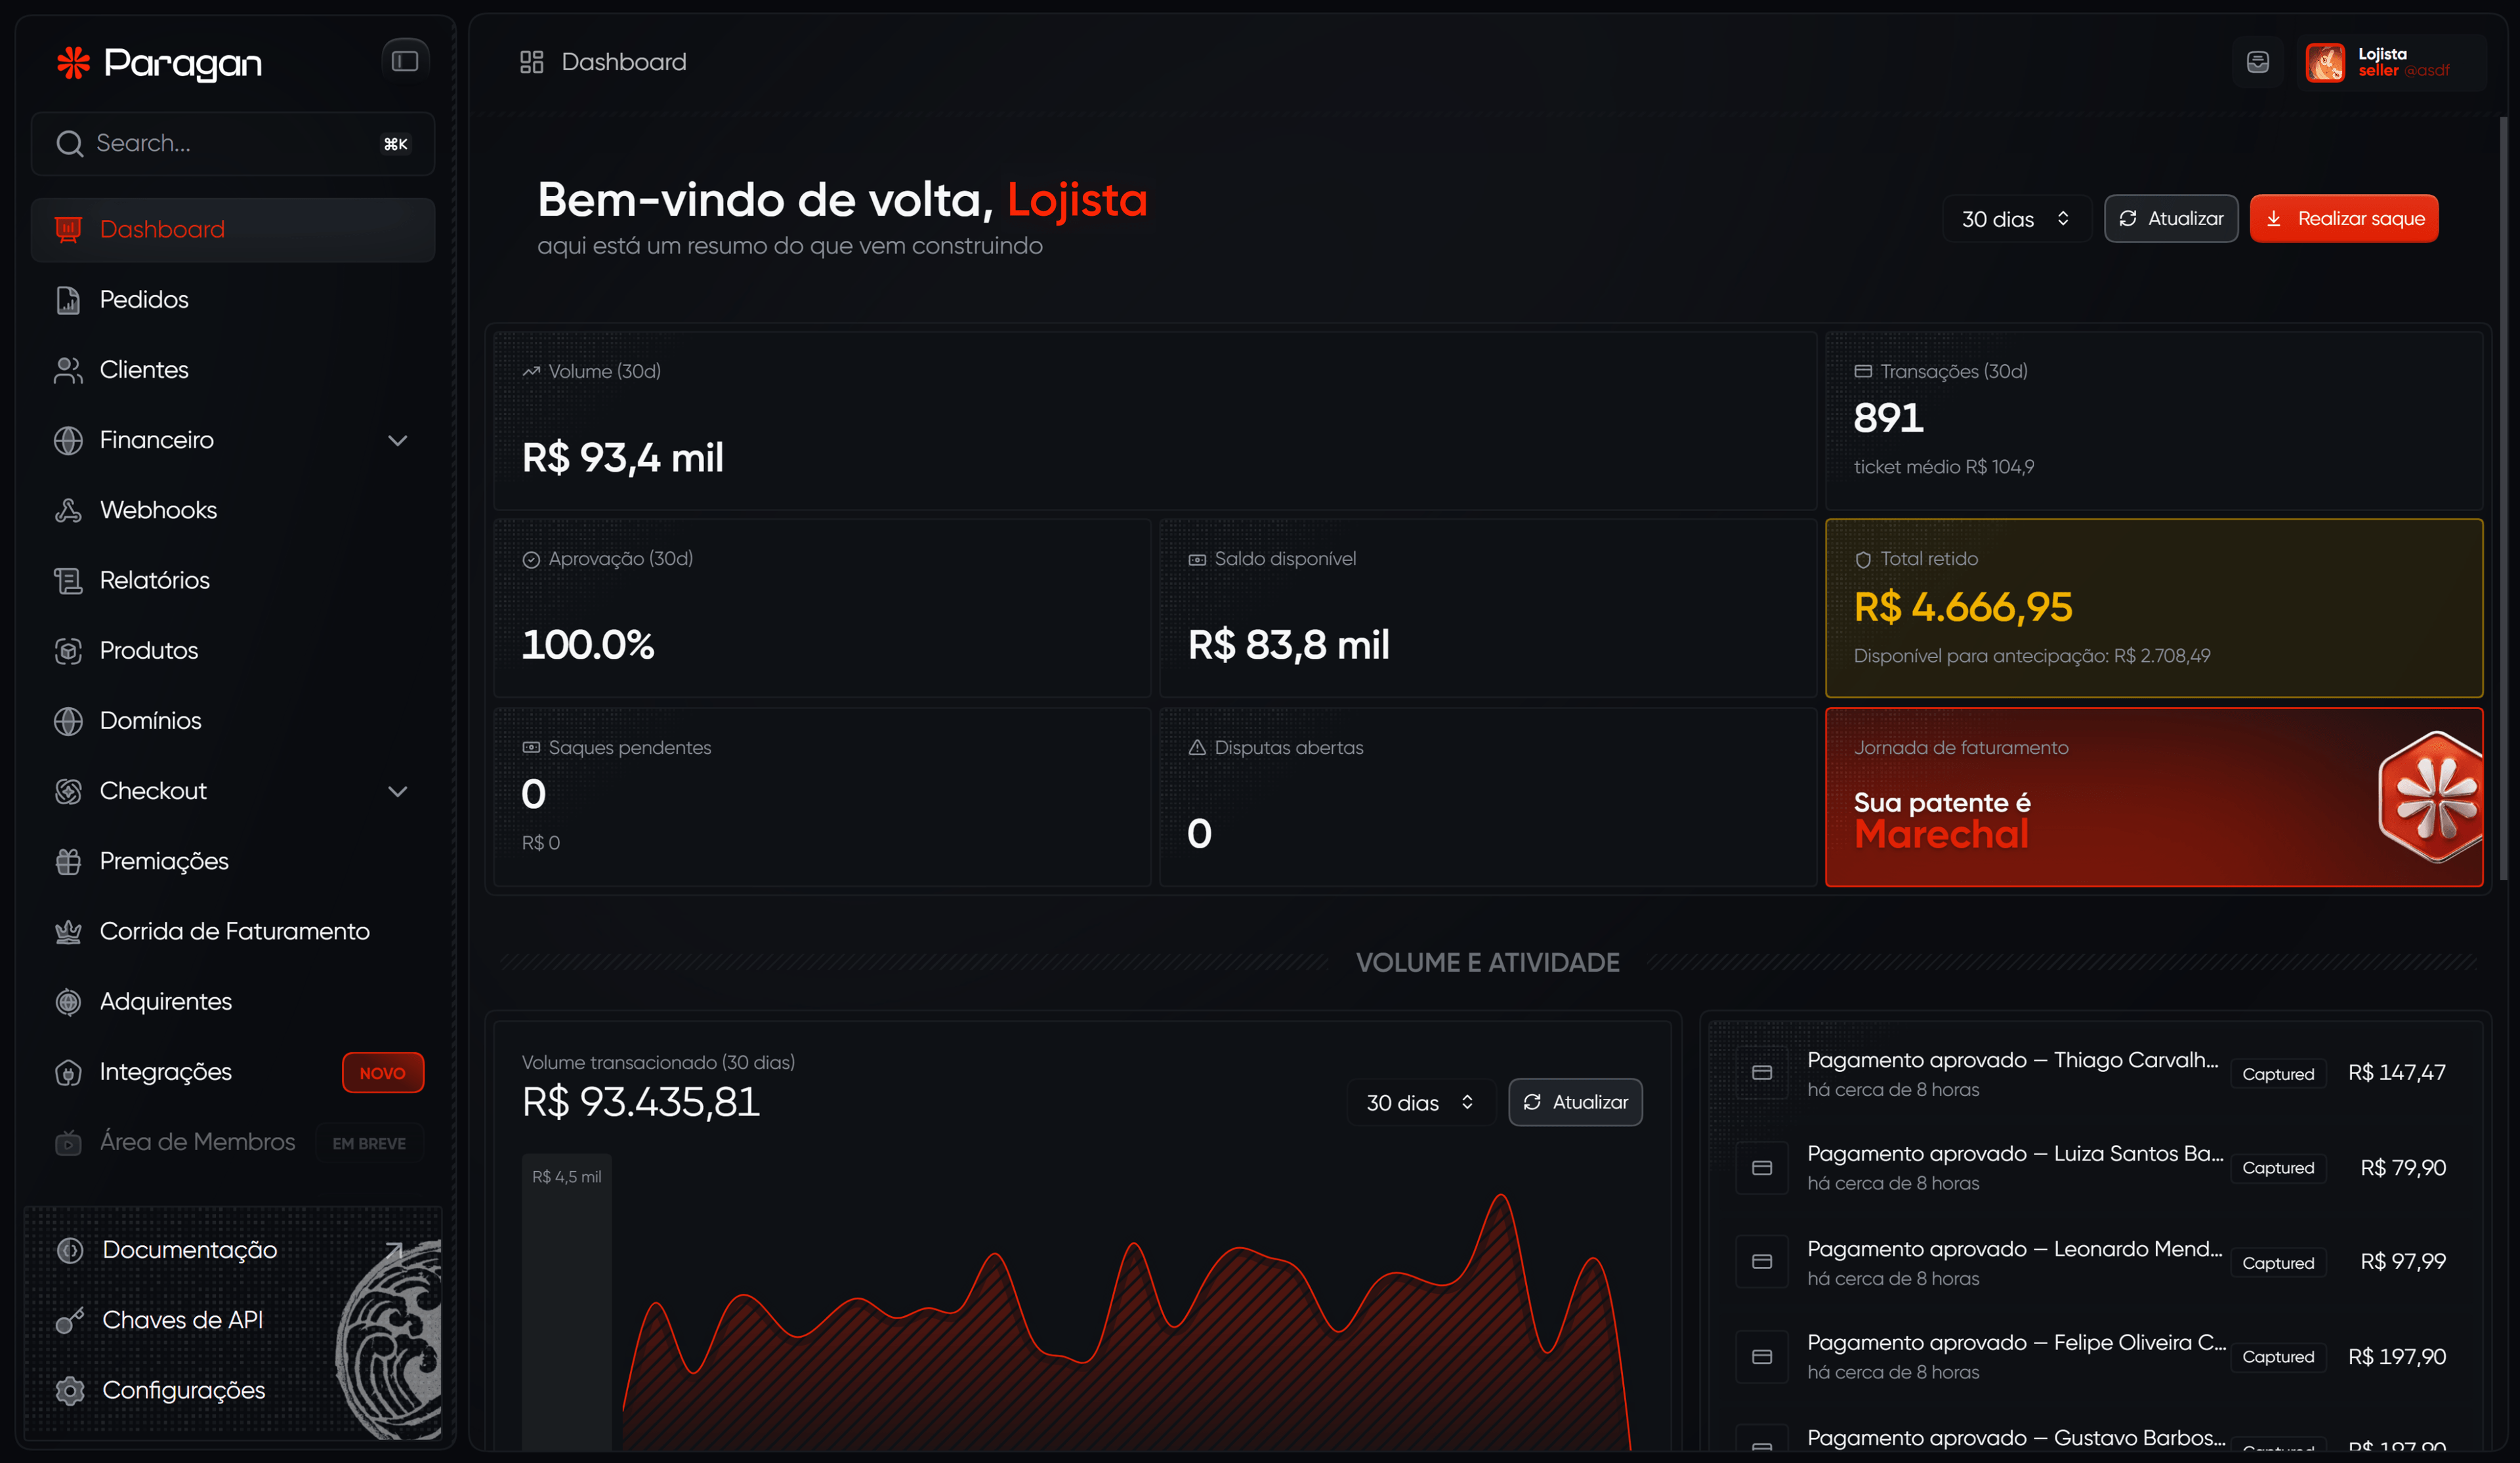The height and width of the screenshot is (1463, 2520).
Task: Open the chart 30 dias dropdown
Action: click(1420, 1102)
